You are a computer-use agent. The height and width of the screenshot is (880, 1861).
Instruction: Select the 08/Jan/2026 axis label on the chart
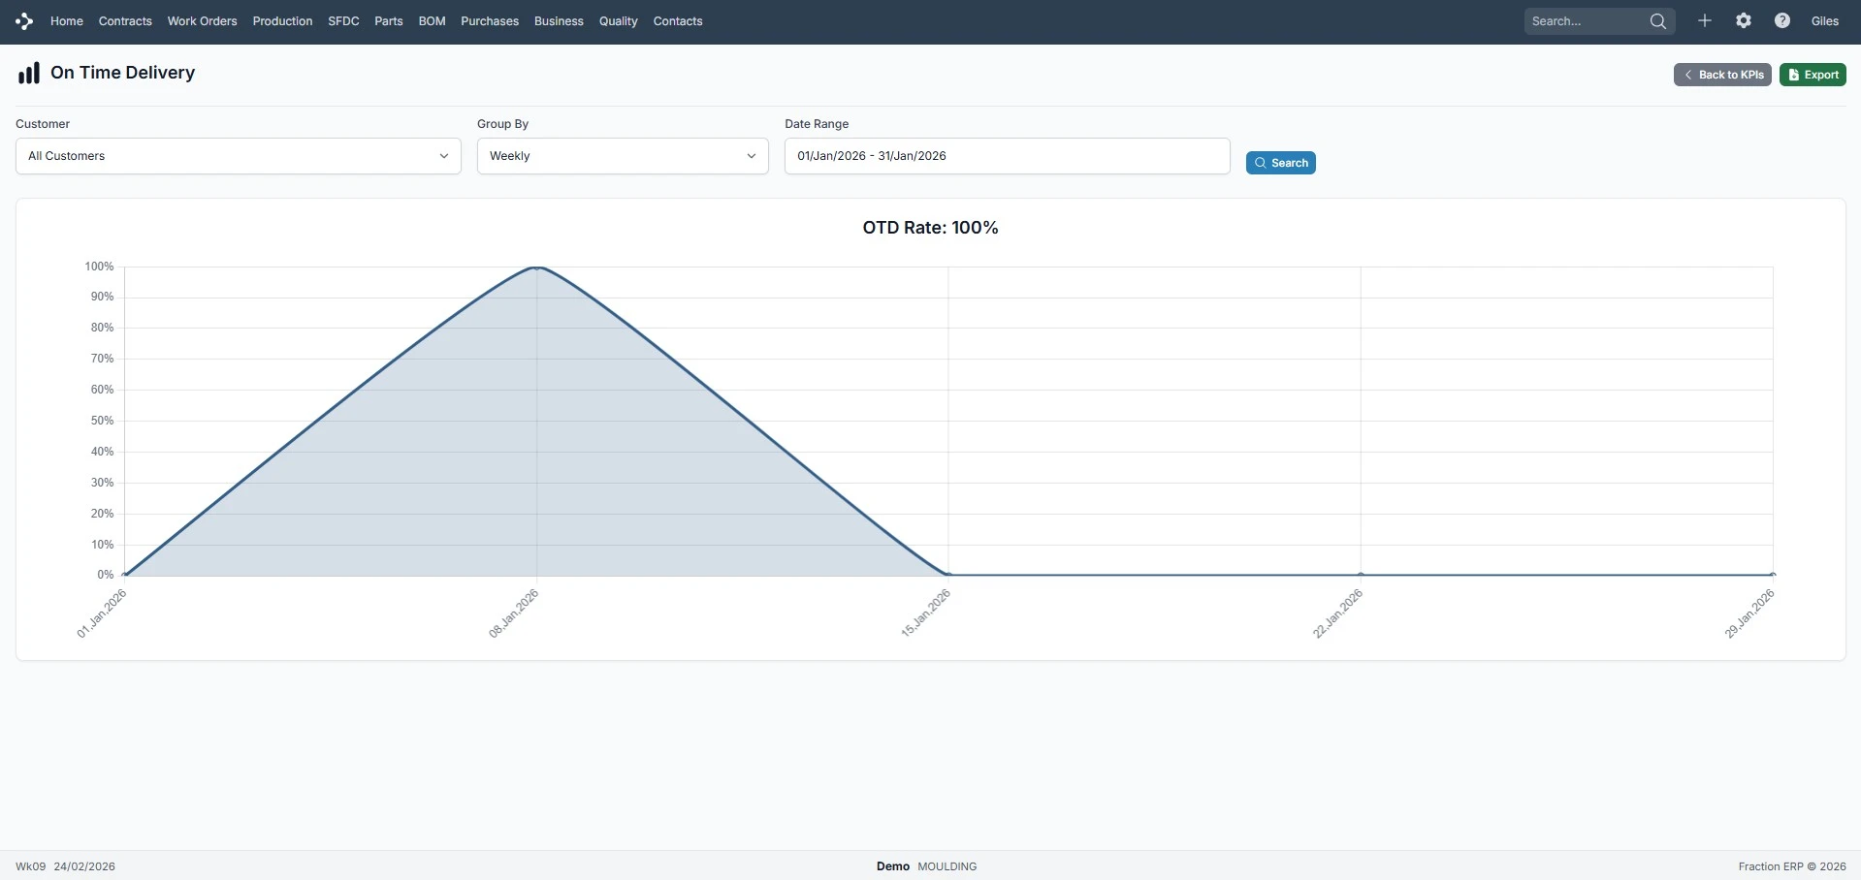point(513,613)
